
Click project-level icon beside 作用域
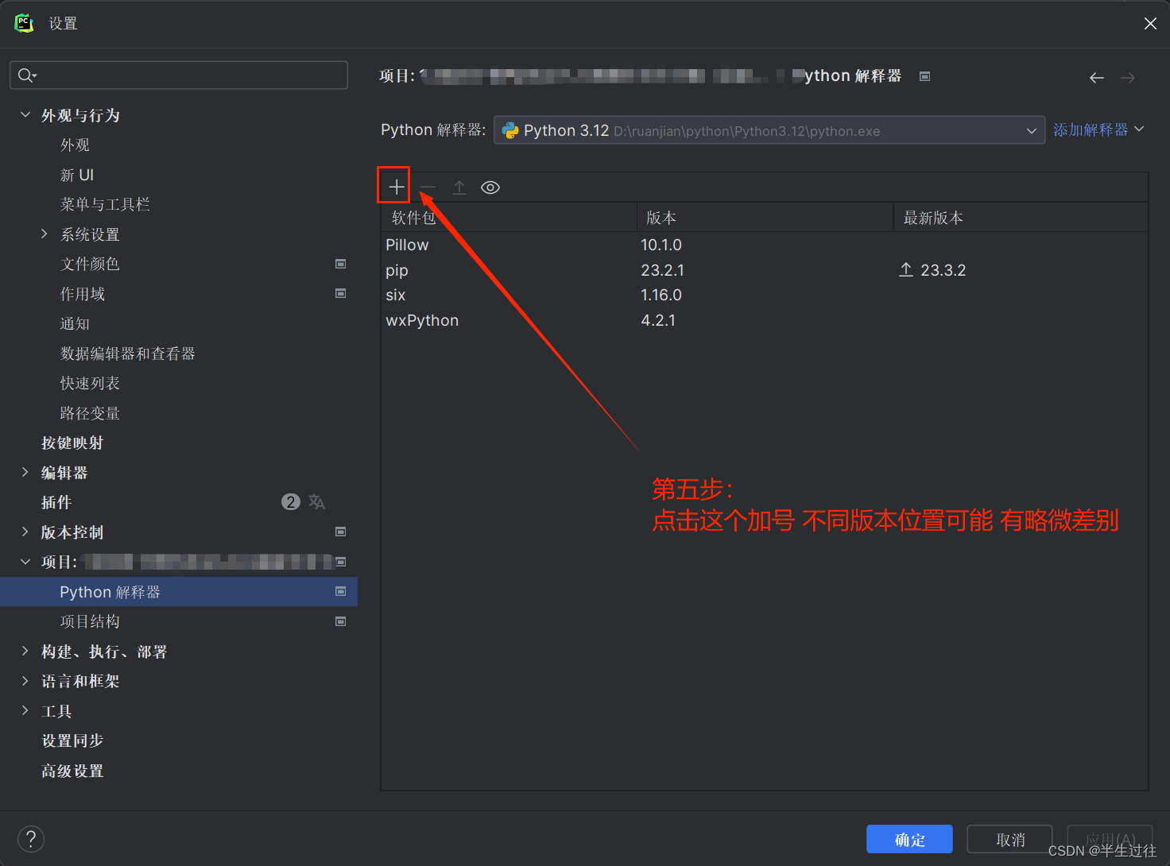click(340, 293)
